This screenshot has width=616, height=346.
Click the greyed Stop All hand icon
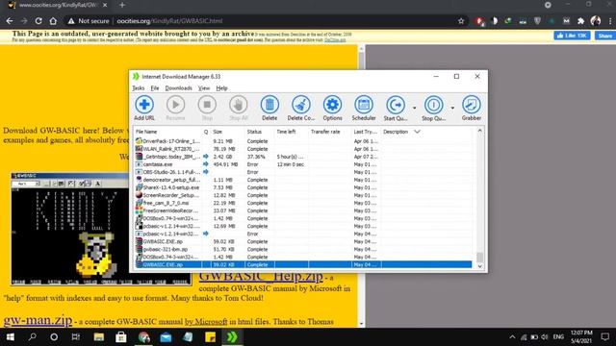[239, 108]
